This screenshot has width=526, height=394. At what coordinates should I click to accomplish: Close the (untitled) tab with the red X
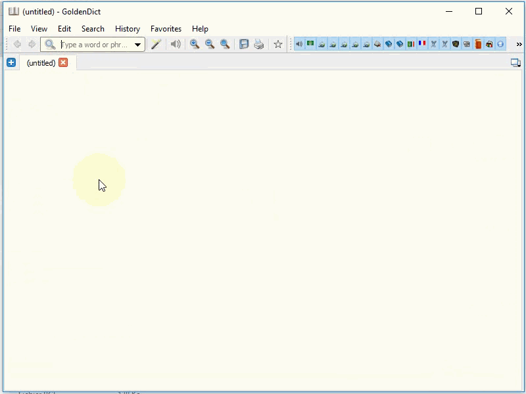coord(63,62)
